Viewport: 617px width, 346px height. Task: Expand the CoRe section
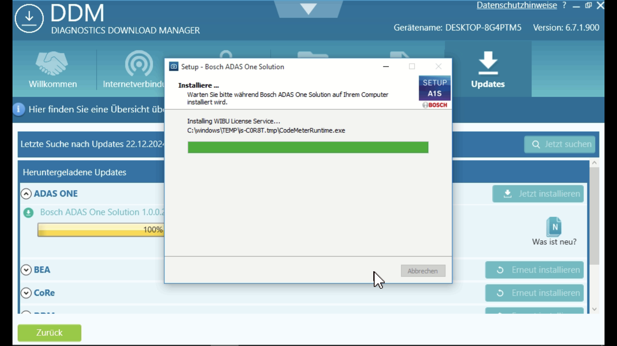pos(26,293)
